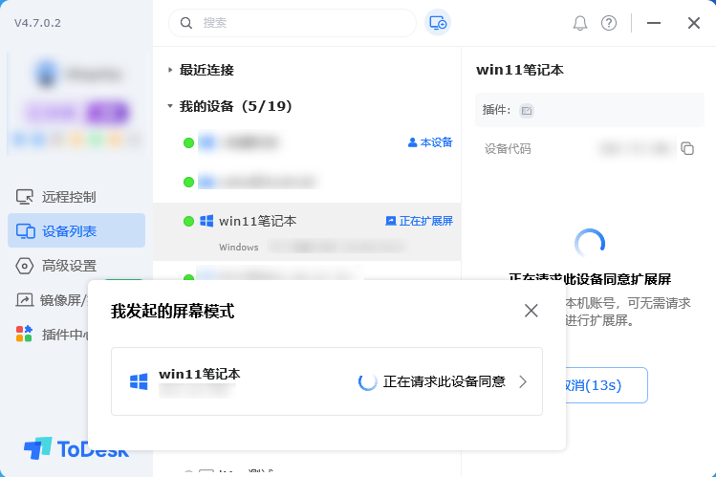Click the colorful 插件中心 icon
716x477 pixels.
[x=24, y=335]
